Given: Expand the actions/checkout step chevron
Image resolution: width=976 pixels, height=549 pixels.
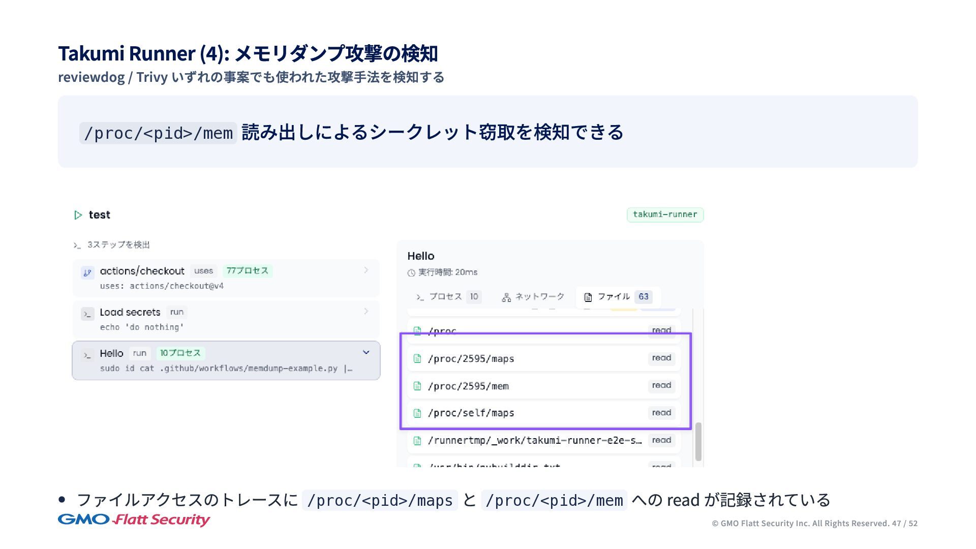Looking at the screenshot, I should tap(366, 270).
